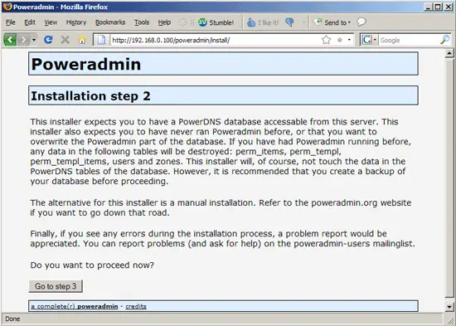This screenshot has height=326, width=456.
Task: Open the Bookmarks menu
Action: click(110, 22)
